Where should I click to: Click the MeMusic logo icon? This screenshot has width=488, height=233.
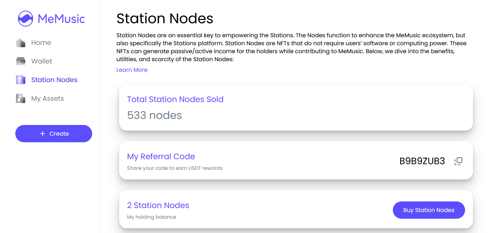coord(26,19)
